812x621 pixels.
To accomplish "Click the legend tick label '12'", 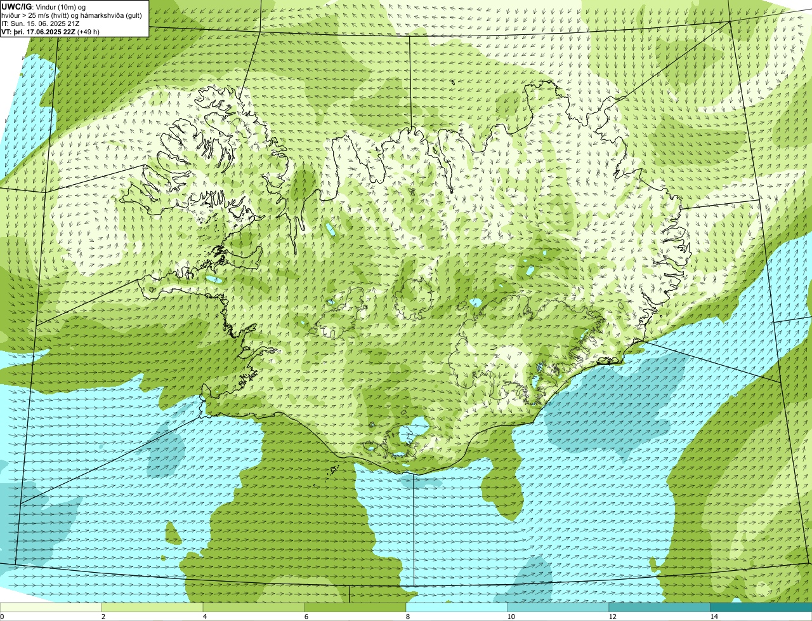I will [612, 617].
